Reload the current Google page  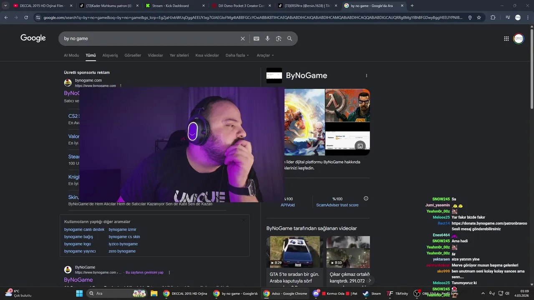pyautogui.click(x=26, y=17)
